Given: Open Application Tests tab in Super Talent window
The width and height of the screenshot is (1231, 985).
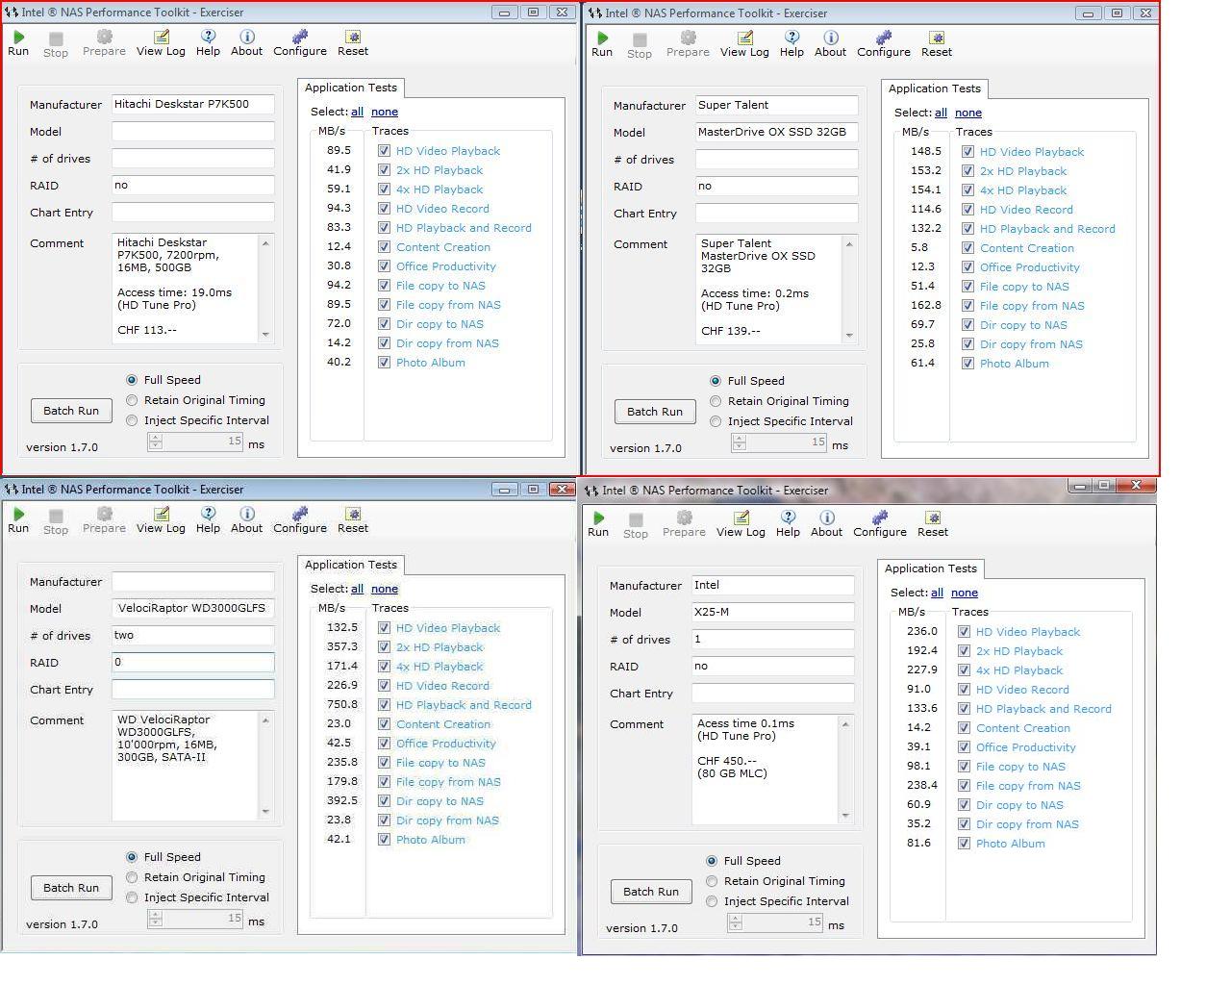Looking at the screenshot, I should tap(935, 88).
